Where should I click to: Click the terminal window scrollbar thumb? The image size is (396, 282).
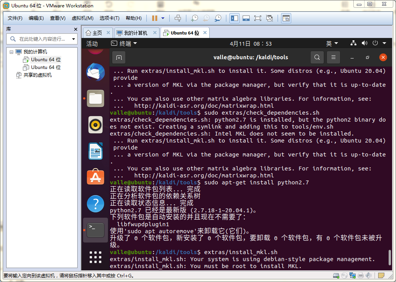[x=389, y=258]
